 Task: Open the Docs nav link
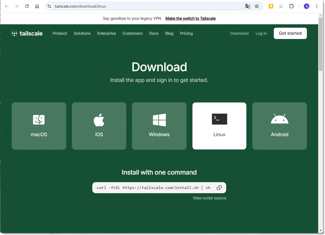click(154, 33)
